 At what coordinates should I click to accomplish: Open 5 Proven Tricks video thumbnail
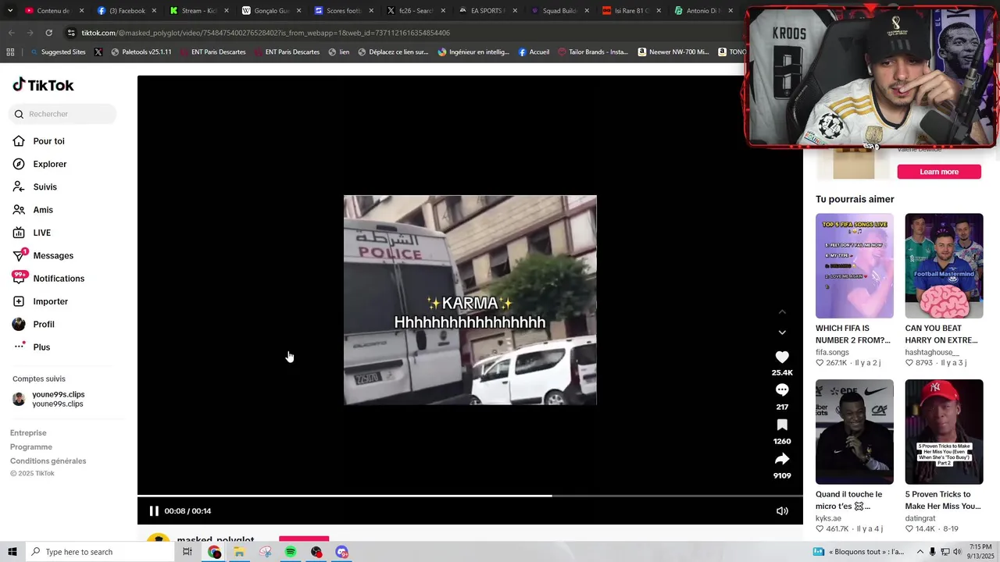point(944,432)
